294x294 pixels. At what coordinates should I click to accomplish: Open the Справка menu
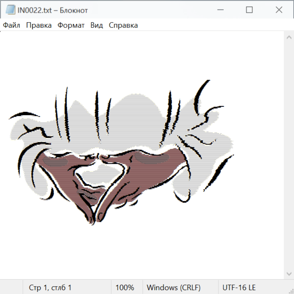pyautogui.click(x=123, y=25)
